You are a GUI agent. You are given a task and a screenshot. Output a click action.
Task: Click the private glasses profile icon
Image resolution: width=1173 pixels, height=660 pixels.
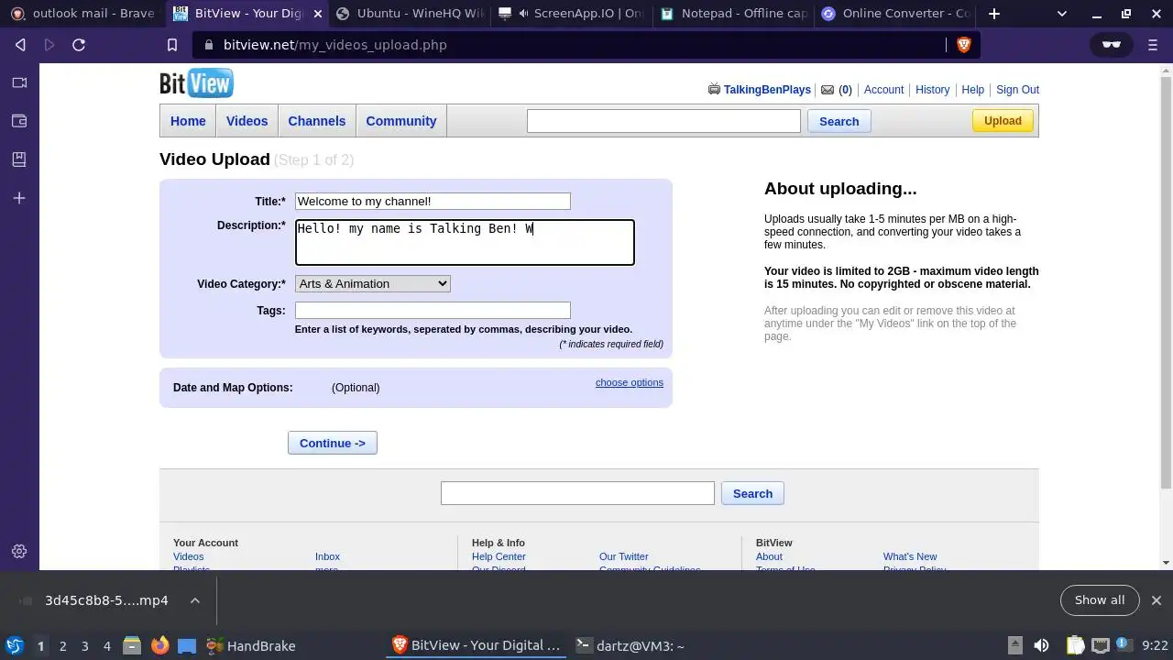pos(1112,45)
